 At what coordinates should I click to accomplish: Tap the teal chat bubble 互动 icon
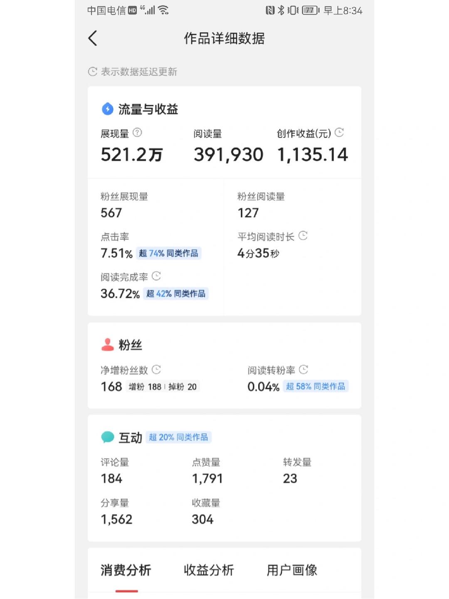click(108, 437)
